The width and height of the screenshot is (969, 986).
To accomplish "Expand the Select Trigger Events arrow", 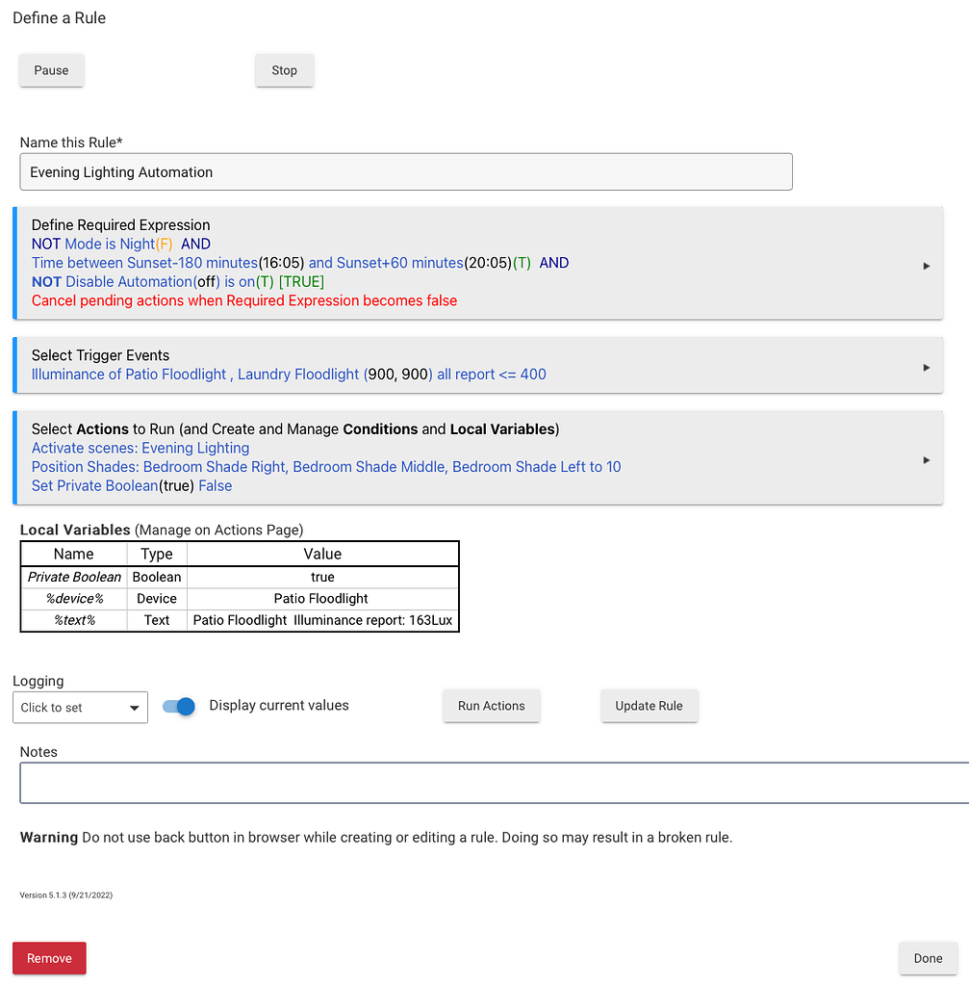I will tap(926, 367).
